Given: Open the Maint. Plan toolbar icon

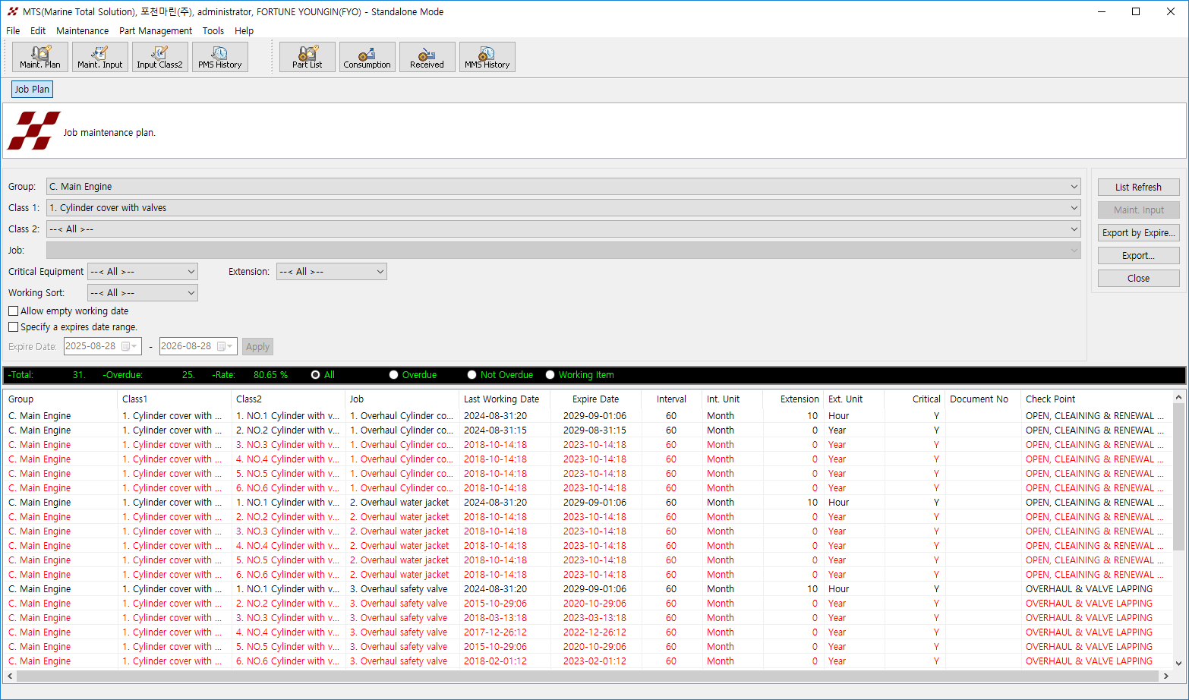Looking at the screenshot, I should coord(40,57).
